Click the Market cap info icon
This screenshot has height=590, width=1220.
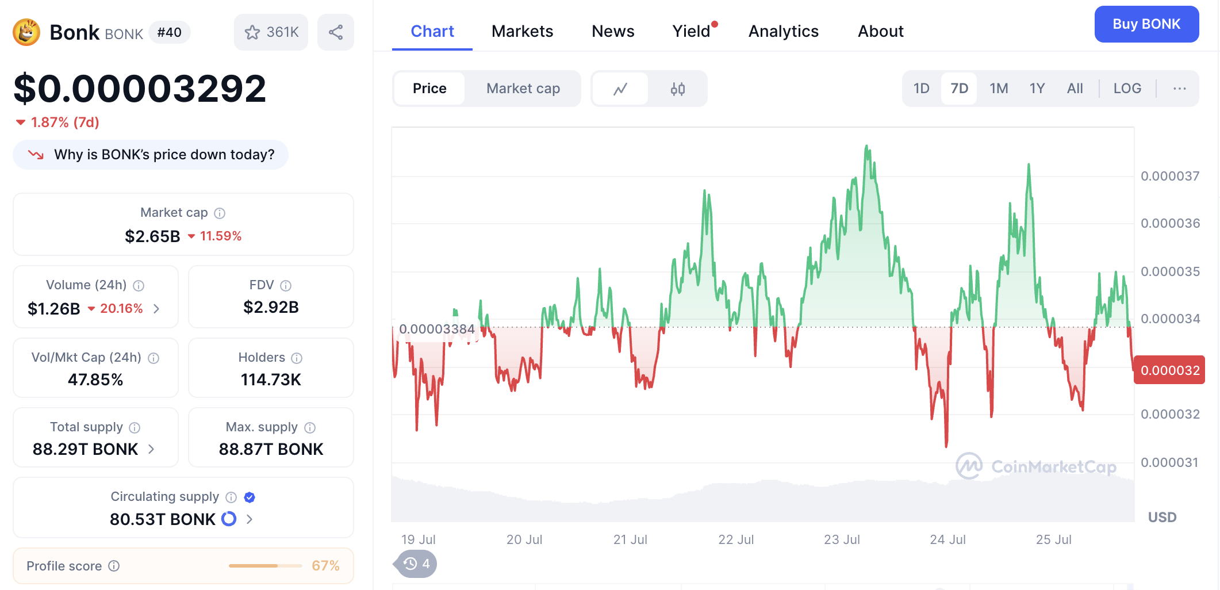click(x=220, y=213)
